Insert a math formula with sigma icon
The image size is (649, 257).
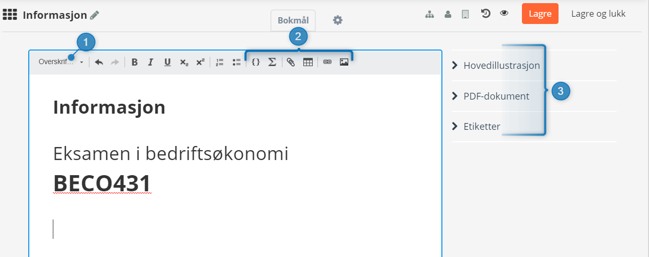coord(272,62)
